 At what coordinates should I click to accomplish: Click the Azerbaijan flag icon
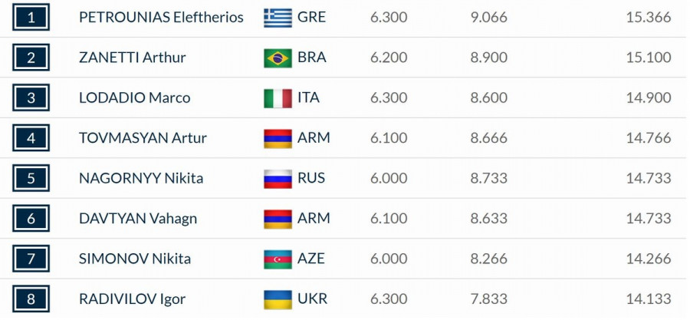pyautogui.click(x=278, y=259)
